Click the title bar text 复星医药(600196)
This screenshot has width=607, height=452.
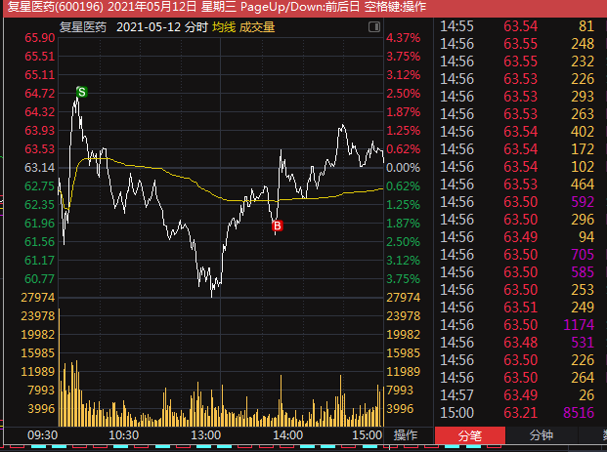(56, 7)
